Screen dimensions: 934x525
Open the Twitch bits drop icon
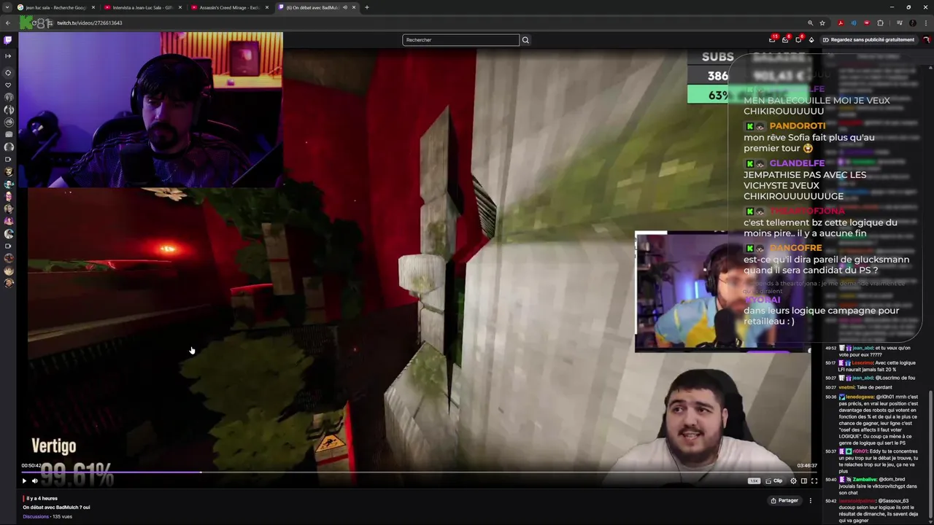coord(811,40)
